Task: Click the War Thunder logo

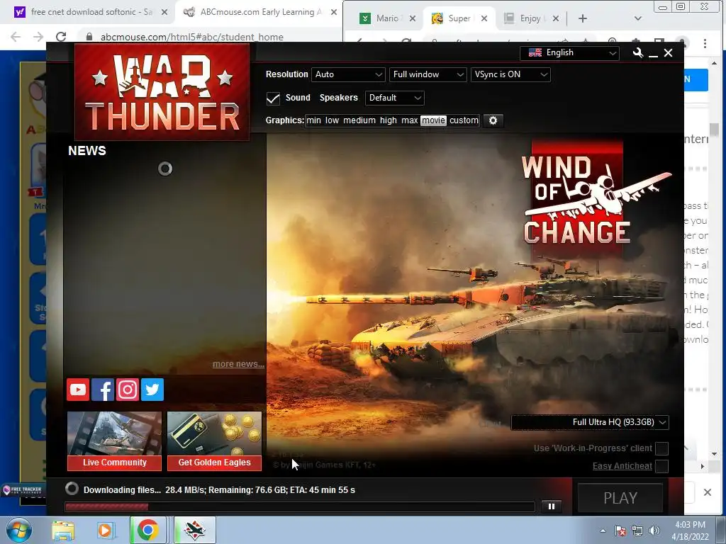Action: [x=162, y=91]
